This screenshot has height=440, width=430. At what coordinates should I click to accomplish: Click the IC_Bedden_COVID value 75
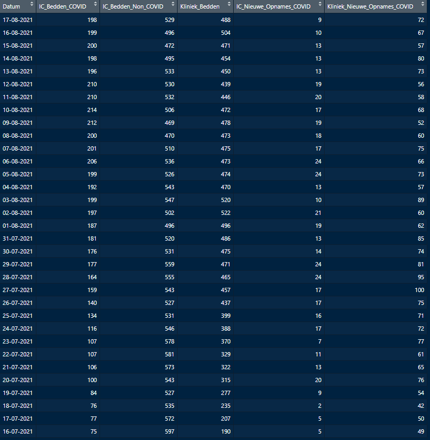(94, 431)
